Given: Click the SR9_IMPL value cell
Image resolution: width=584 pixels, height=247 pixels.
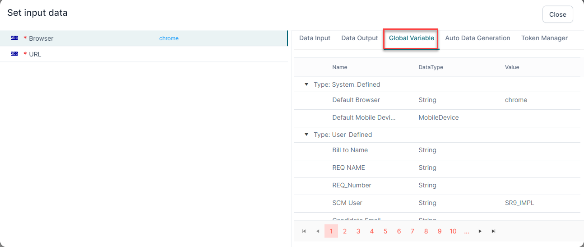Looking at the screenshot, I should click(519, 203).
